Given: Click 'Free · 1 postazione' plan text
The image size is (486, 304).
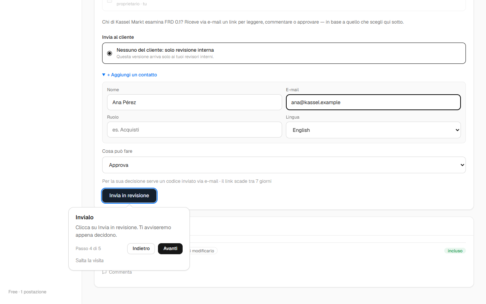Looking at the screenshot, I should 27,292.
